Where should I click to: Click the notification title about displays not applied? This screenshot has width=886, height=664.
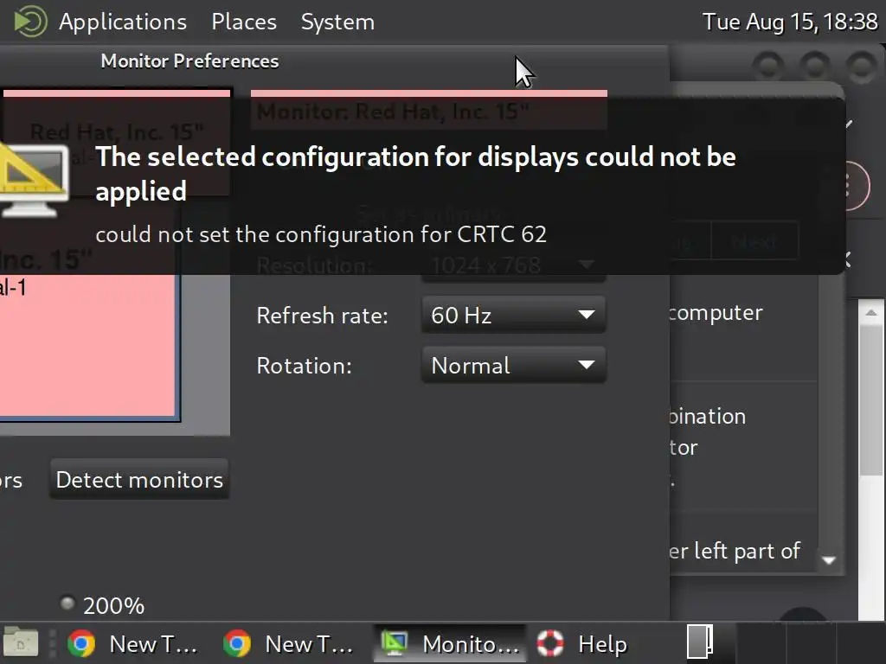415,173
